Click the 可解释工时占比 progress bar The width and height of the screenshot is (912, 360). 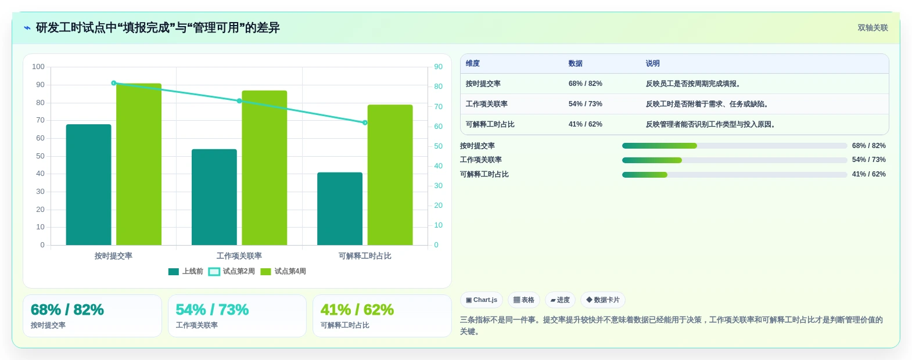(734, 175)
